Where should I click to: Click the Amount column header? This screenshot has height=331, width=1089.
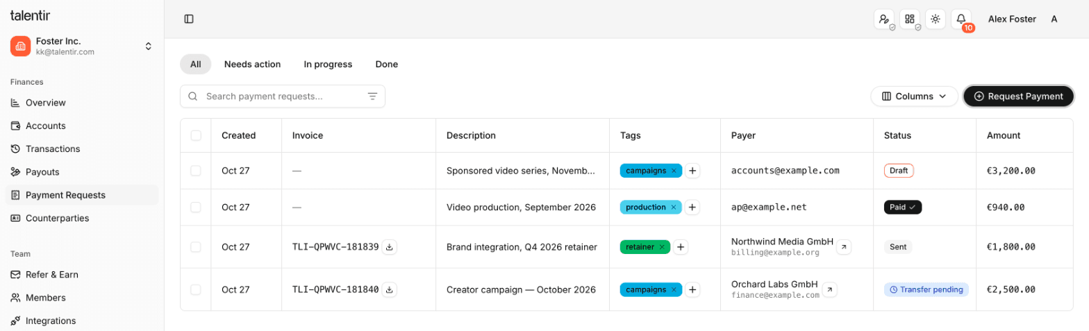pos(1004,135)
